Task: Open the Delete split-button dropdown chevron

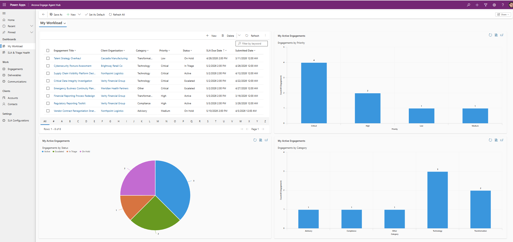Action: pos(239,35)
